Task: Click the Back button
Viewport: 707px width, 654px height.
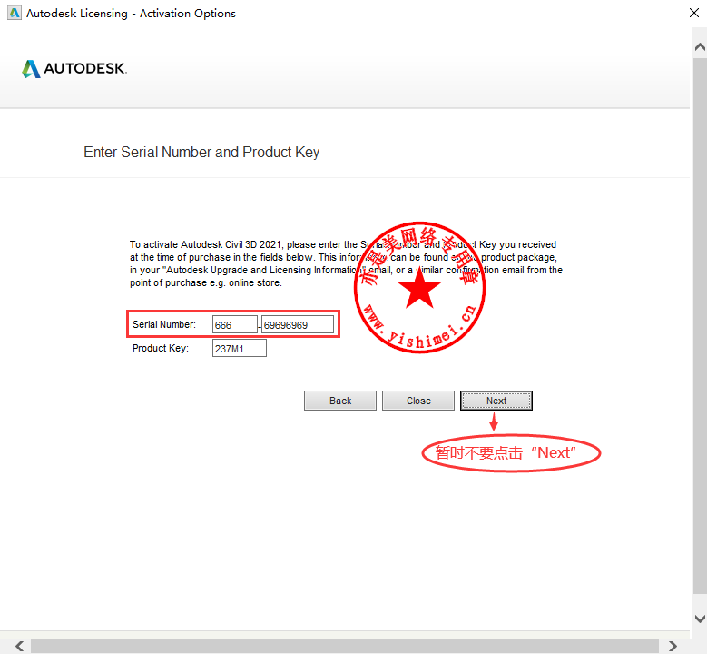Action: click(340, 401)
